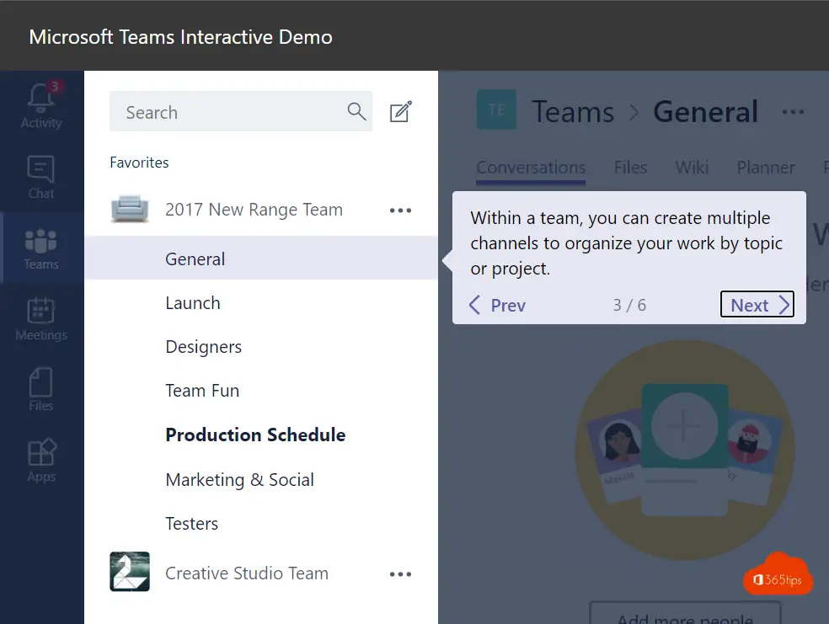Switch to the Conversations tab
The height and width of the screenshot is (624, 829).
click(531, 168)
